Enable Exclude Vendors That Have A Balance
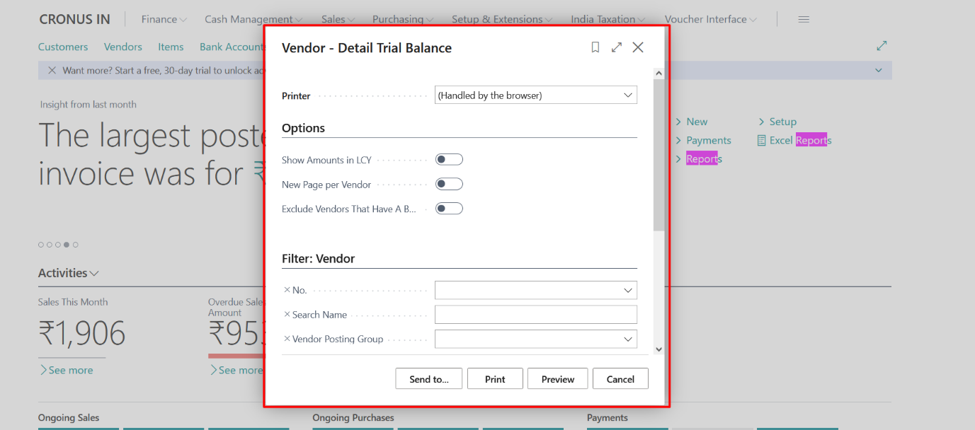Image resolution: width=975 pixels, height=430 pixels. coord(449,208)
